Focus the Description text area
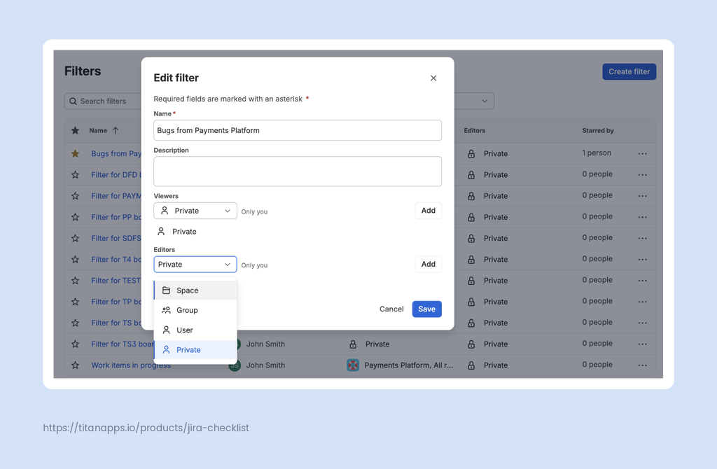717x469 pixels. 297,171
